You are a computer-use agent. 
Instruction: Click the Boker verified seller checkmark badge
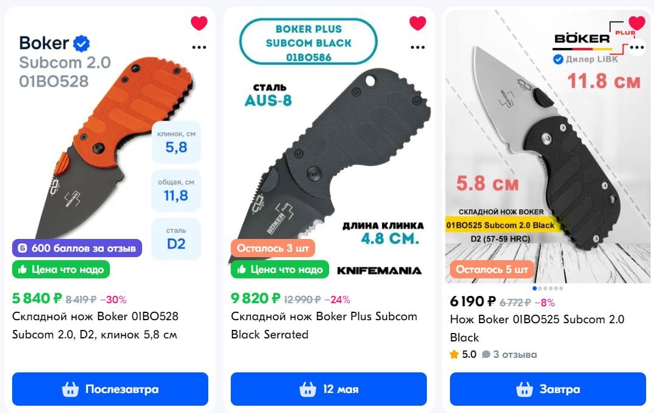coord(81,43)
